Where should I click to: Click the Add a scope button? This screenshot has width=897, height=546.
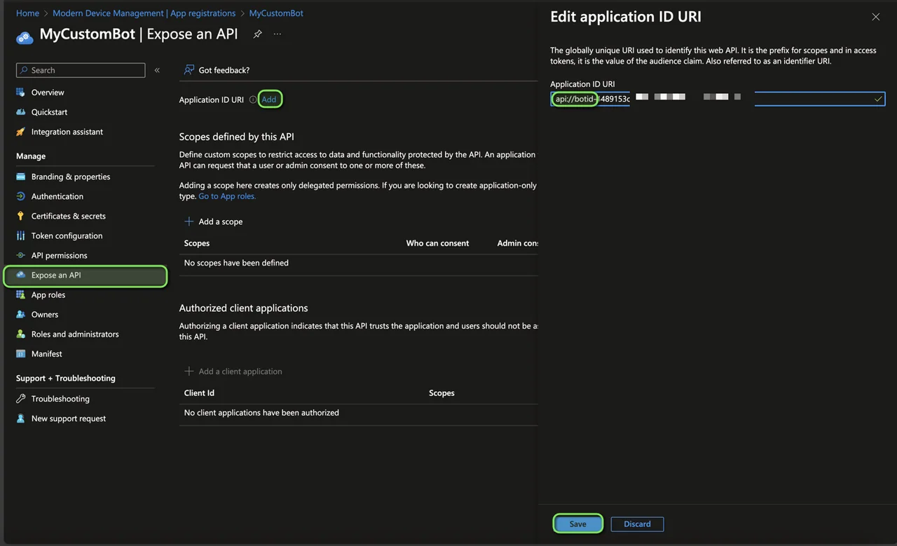tap(213, 221)
